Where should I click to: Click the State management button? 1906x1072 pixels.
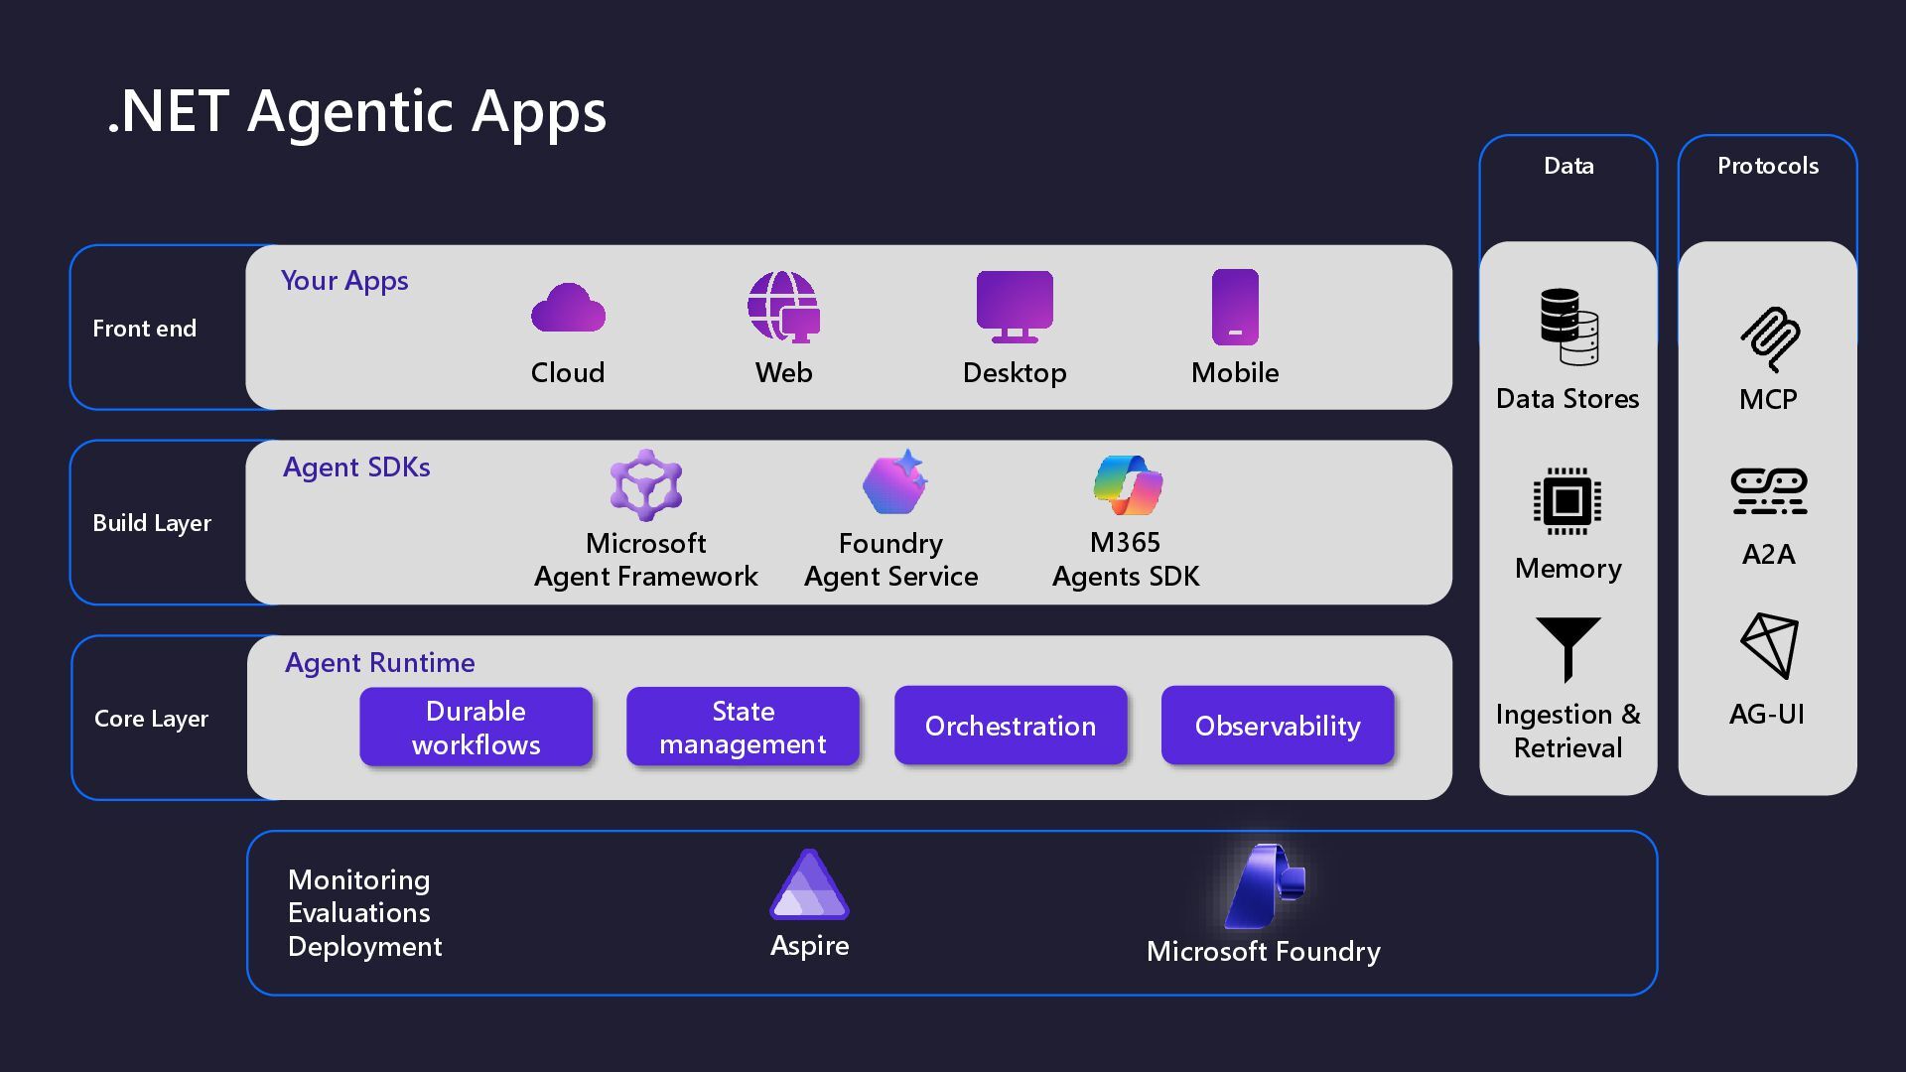click(743, 727)
